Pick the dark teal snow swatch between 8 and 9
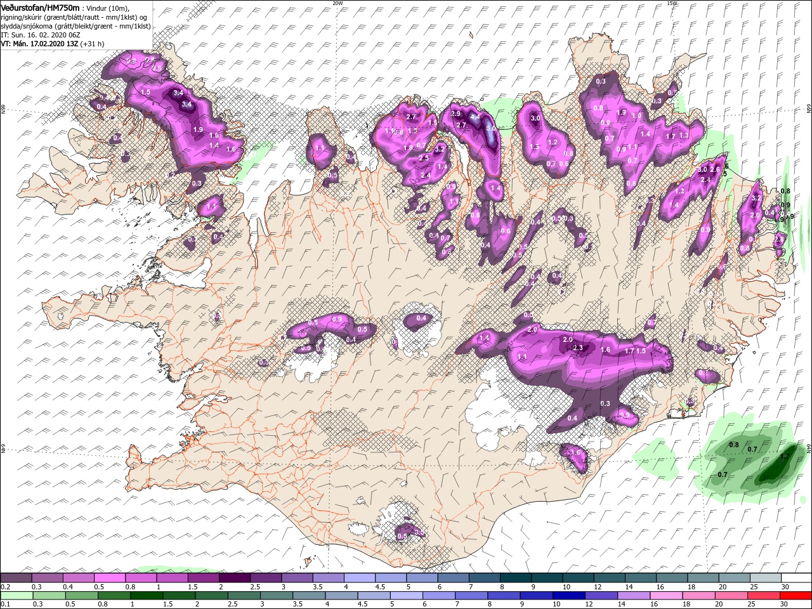 tap(514, 578)
